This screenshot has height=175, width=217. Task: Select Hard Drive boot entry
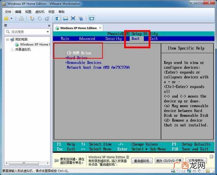(76, 58)
